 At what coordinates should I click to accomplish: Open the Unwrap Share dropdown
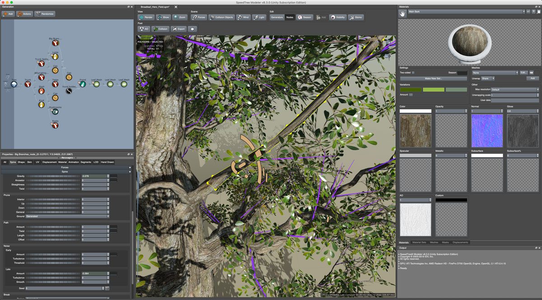click(x=488, y=78)
